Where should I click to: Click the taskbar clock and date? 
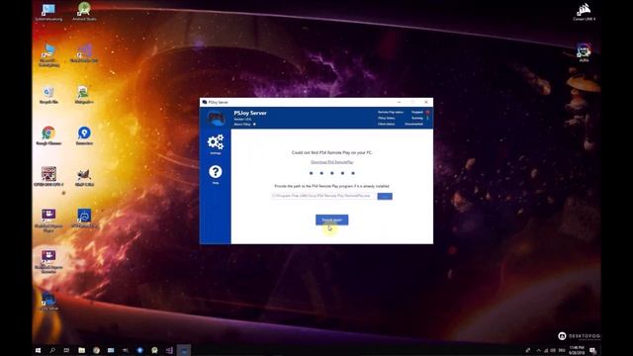[x=577, y=350]
